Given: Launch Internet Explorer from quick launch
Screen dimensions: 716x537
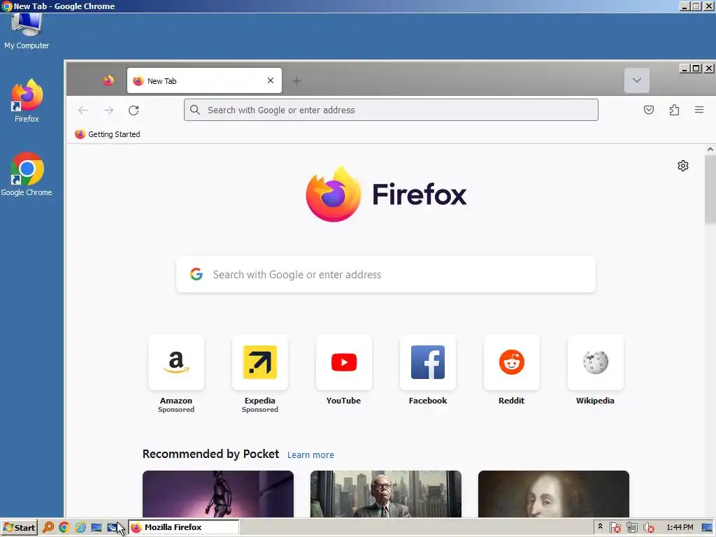Looking at the screenshot, I should (80, 527).
